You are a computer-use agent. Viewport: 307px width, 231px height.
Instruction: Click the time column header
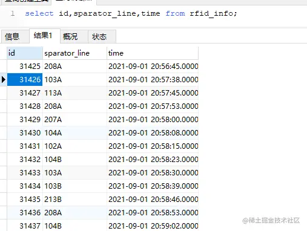[153, 53]
